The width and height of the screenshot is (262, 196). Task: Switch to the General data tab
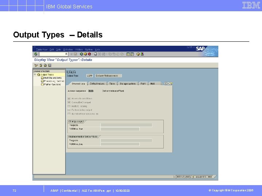click(78, 84)
